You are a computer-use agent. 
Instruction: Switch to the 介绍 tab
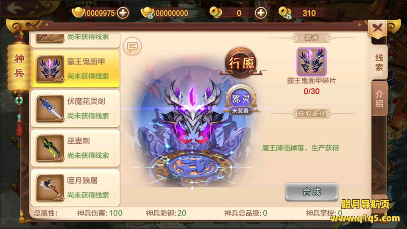tap(379, 99)
